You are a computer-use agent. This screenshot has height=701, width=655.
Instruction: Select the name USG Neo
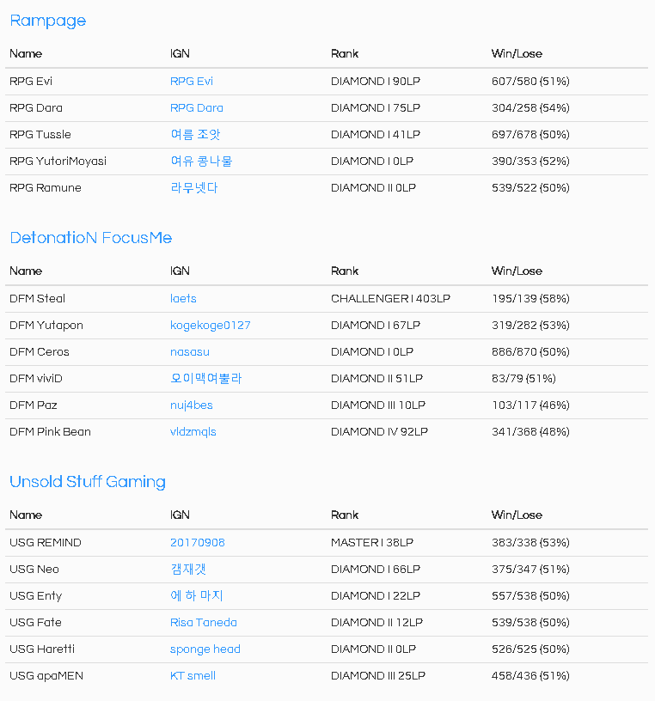click(x=34, y=569)
